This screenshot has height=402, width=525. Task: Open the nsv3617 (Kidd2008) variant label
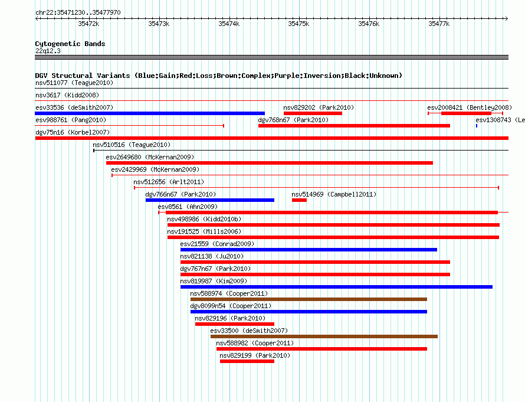click(x=67, y=95)
